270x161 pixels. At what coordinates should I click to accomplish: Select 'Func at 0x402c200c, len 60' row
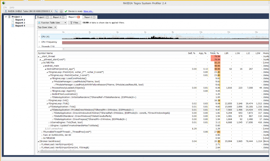point(153,135)
